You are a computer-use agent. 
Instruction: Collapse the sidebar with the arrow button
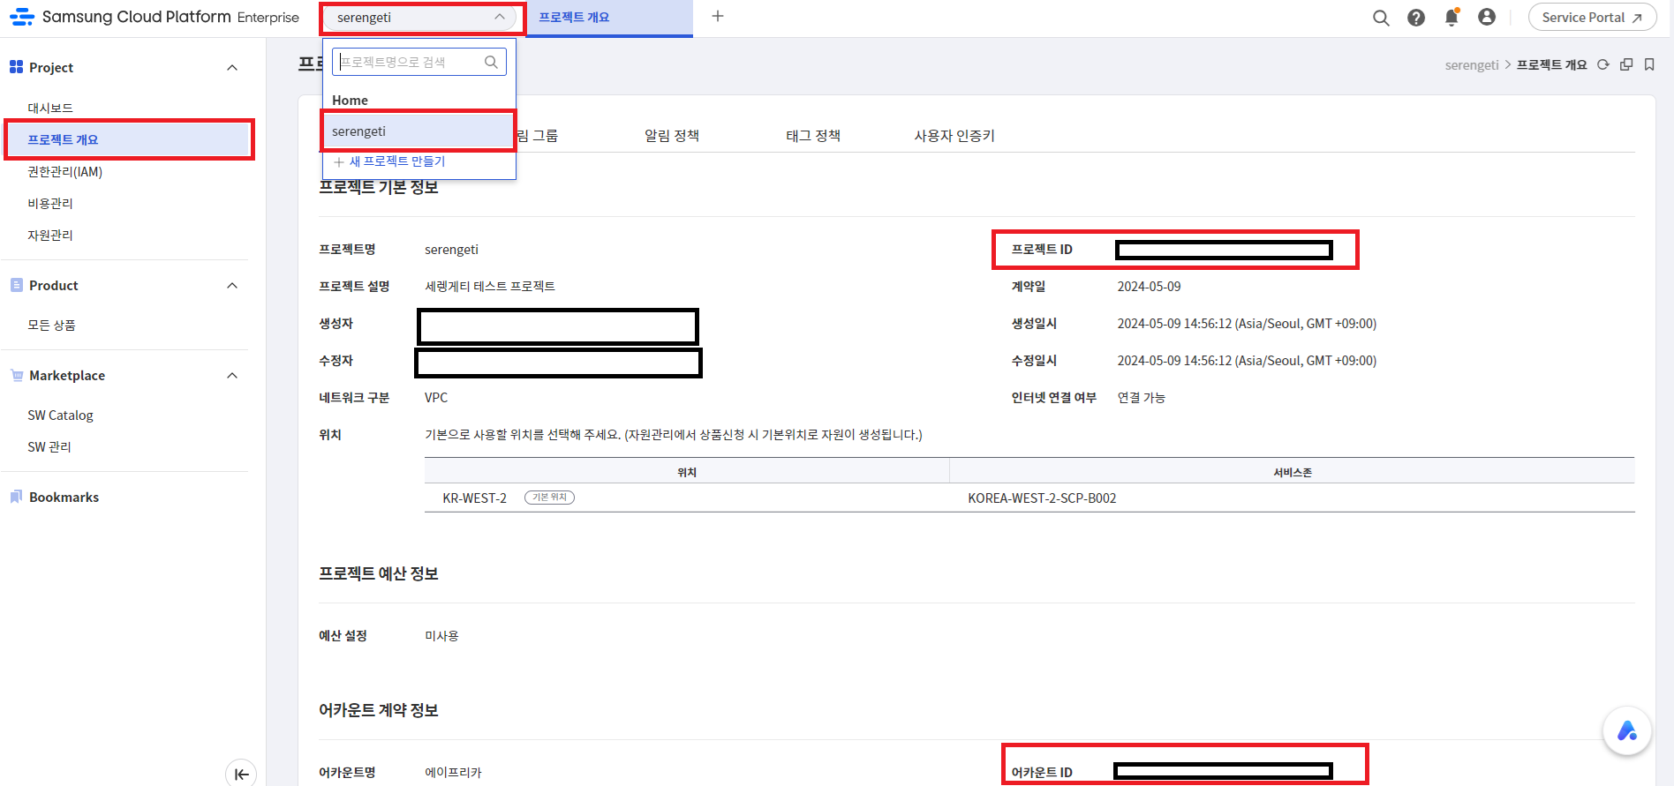click(241, 774)
